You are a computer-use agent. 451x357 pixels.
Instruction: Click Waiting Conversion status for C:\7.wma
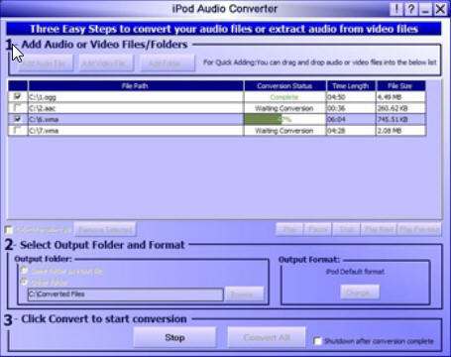tap(284, 131)
